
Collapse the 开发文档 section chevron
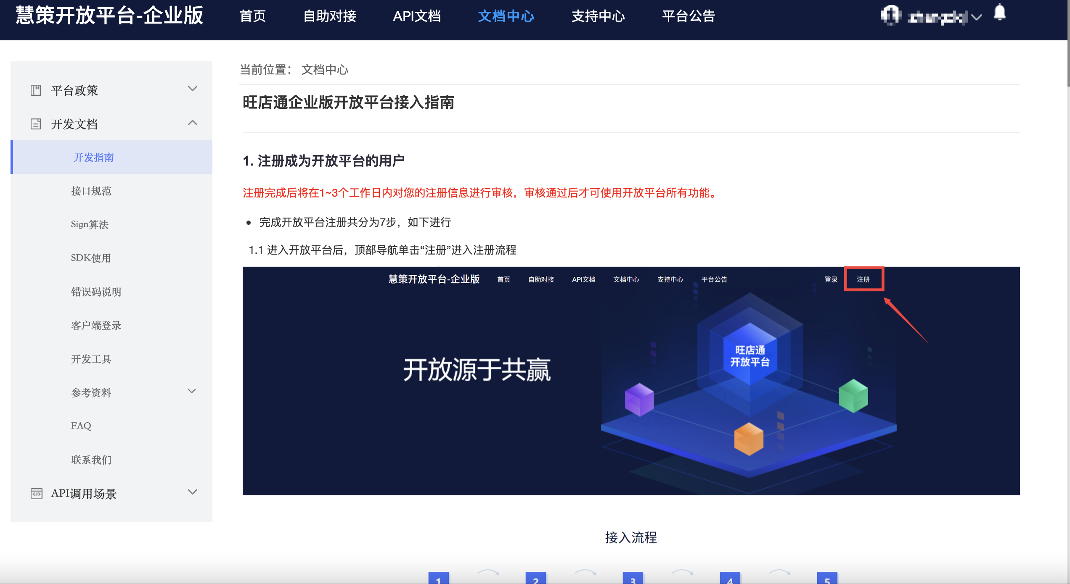(192, 123)
